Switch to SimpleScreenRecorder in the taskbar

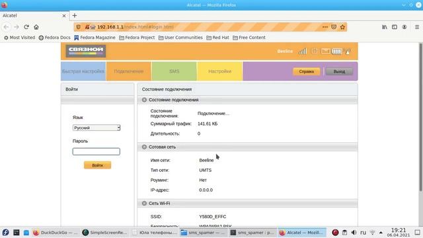pos(104,232)
